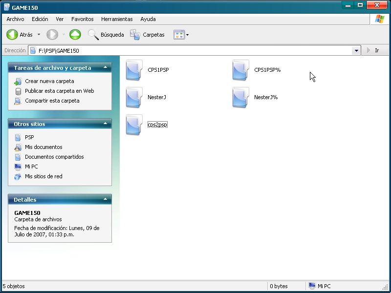Click the Compartir esta carpeta icon
Viewport: 391px width, 293px height.
(18, 101)
